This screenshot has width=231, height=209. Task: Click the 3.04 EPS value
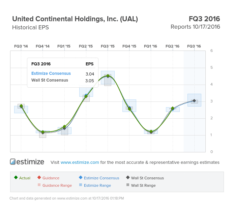pos(90,74)
